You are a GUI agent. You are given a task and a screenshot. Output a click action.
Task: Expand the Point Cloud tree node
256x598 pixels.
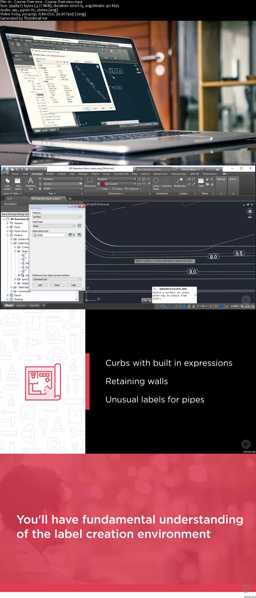pyautogui.click(x=7, y=231)
